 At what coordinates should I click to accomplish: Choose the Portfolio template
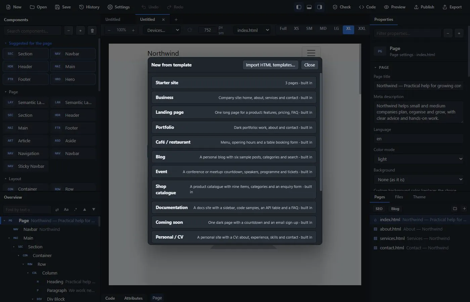234,128
